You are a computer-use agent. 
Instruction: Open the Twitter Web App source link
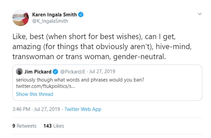[83, 109]
